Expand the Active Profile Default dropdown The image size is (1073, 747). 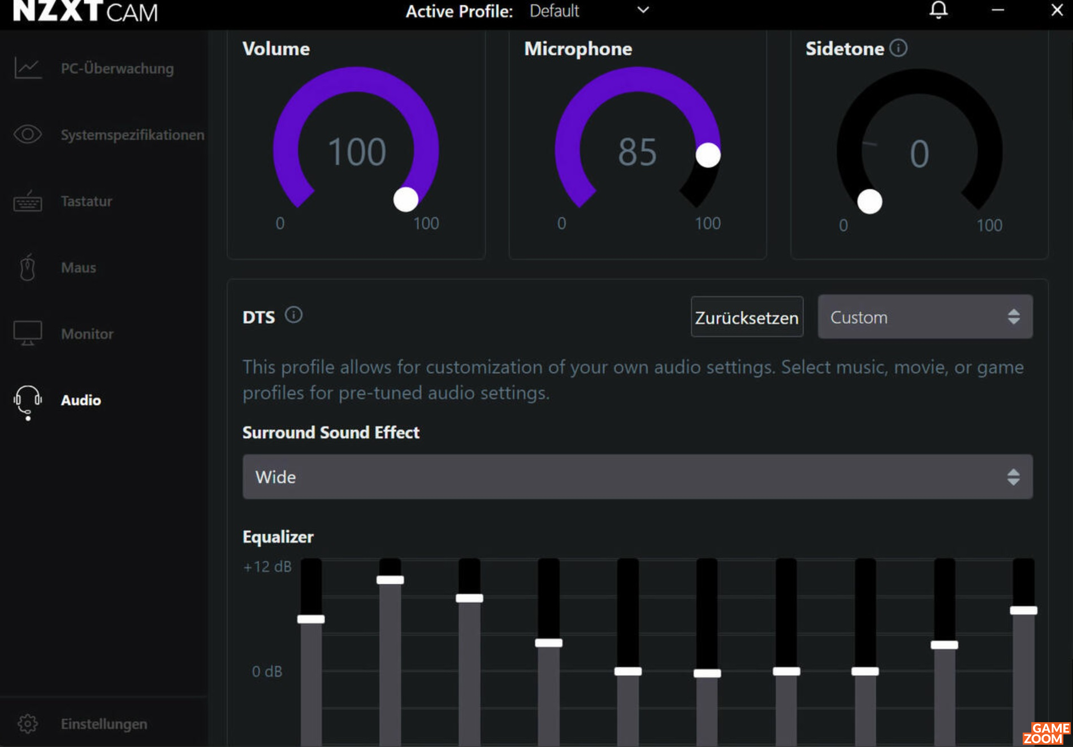point(589,11)
